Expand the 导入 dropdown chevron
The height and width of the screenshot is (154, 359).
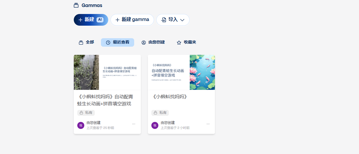point(182,20)
